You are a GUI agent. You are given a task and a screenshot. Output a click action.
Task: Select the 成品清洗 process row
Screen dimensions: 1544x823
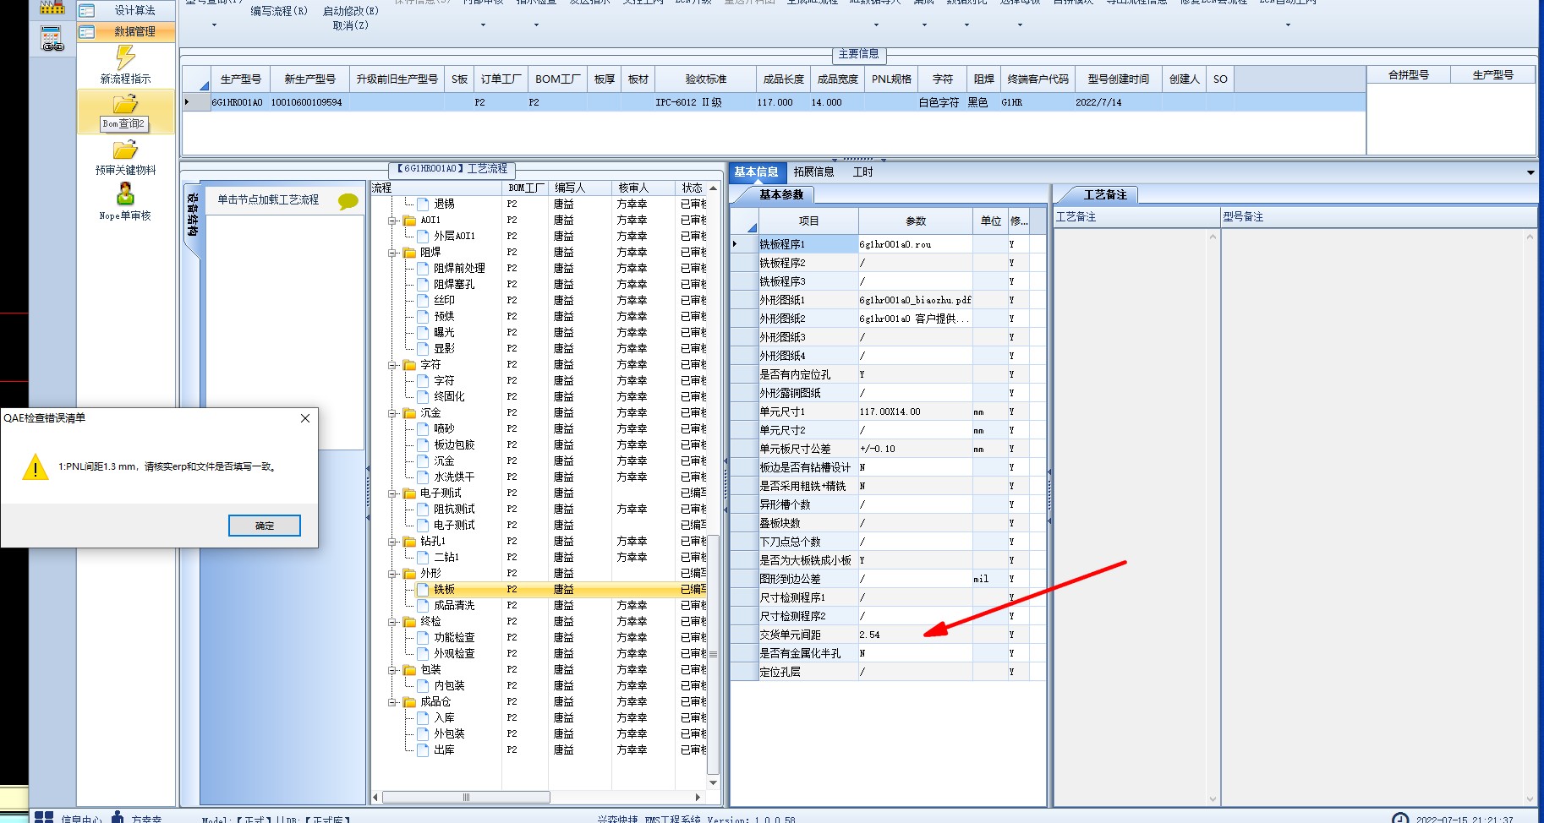(x=539, y=605)
